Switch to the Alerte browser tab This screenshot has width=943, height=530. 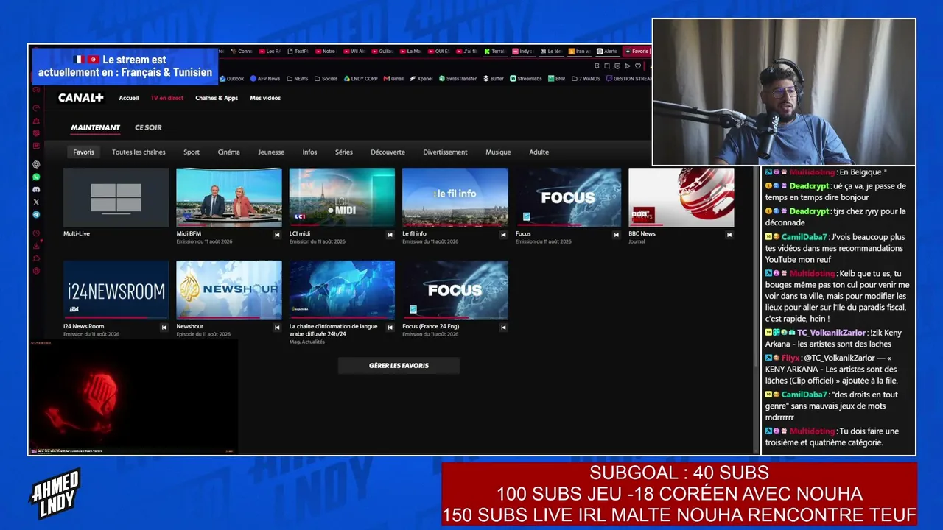(x=608, y=52)
